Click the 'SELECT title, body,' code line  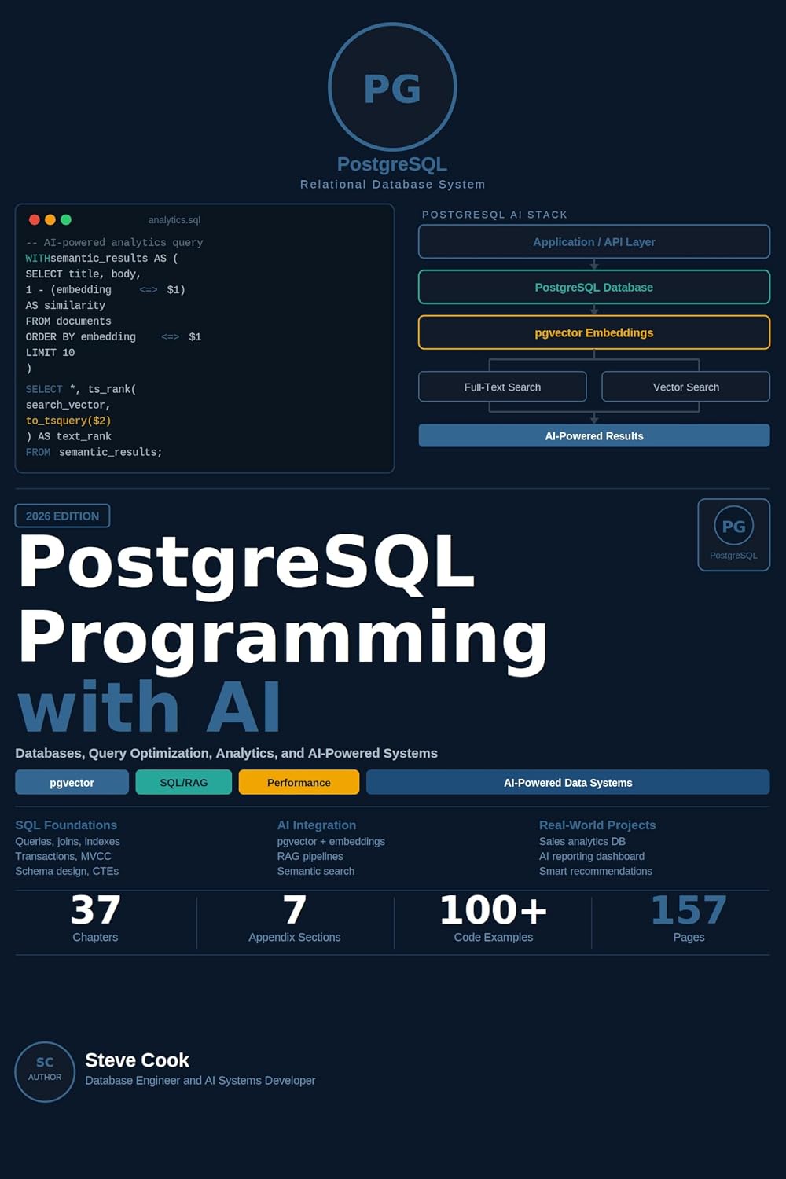coord(83,274)
